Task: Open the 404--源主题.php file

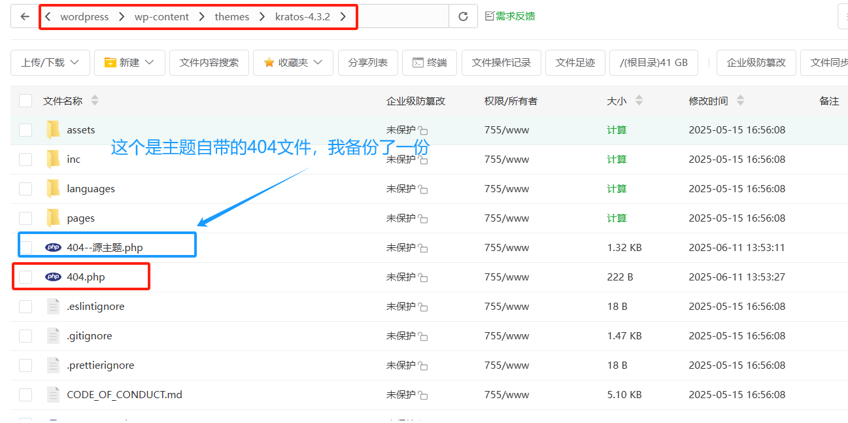Action: pos(105,248)
